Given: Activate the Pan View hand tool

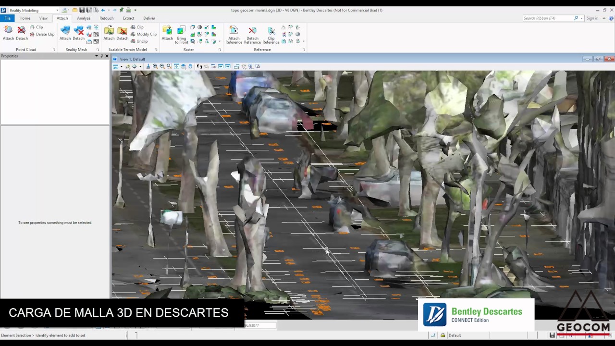Looking at the screenshot, I should [x=190, y=66].
